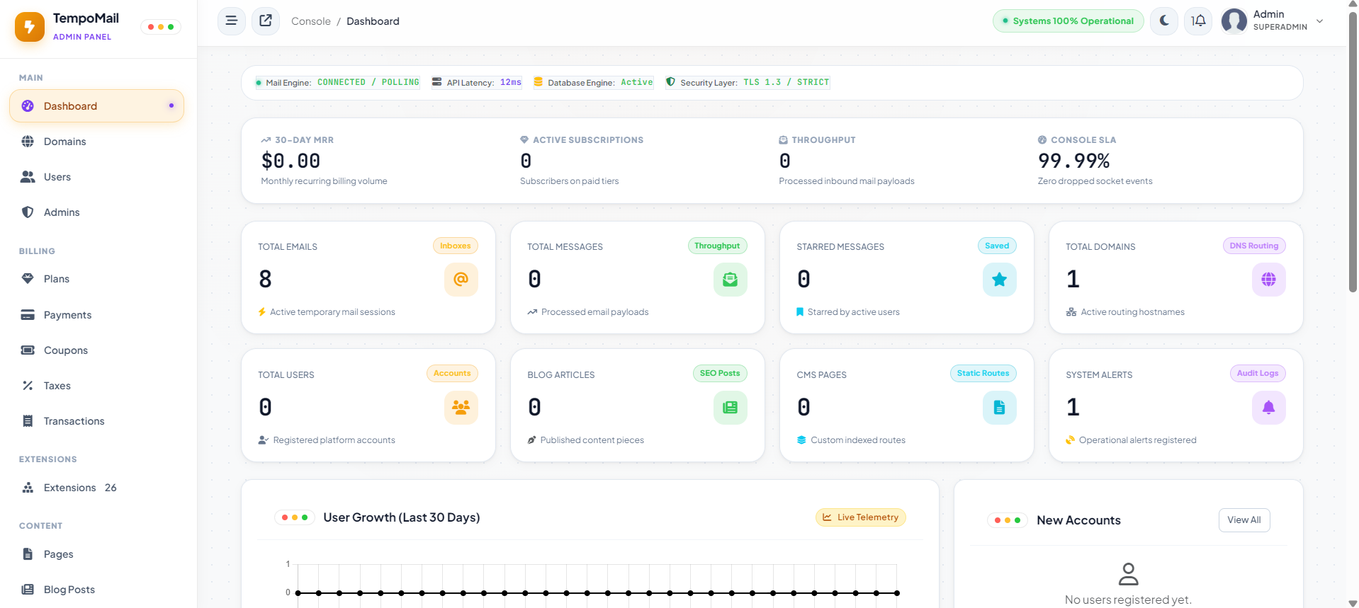Open Extensions with 26 count
This screenshot has width=1359, height=608.
click(96, 488)
